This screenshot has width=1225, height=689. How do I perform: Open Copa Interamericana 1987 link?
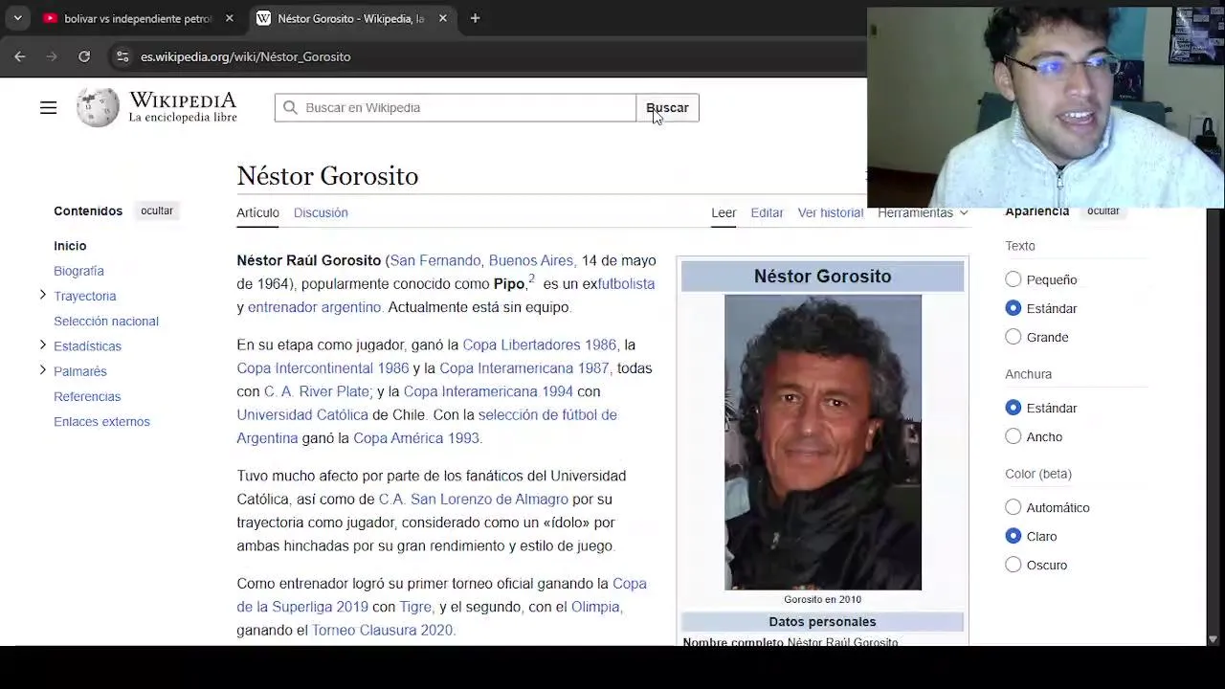[525, 368]
